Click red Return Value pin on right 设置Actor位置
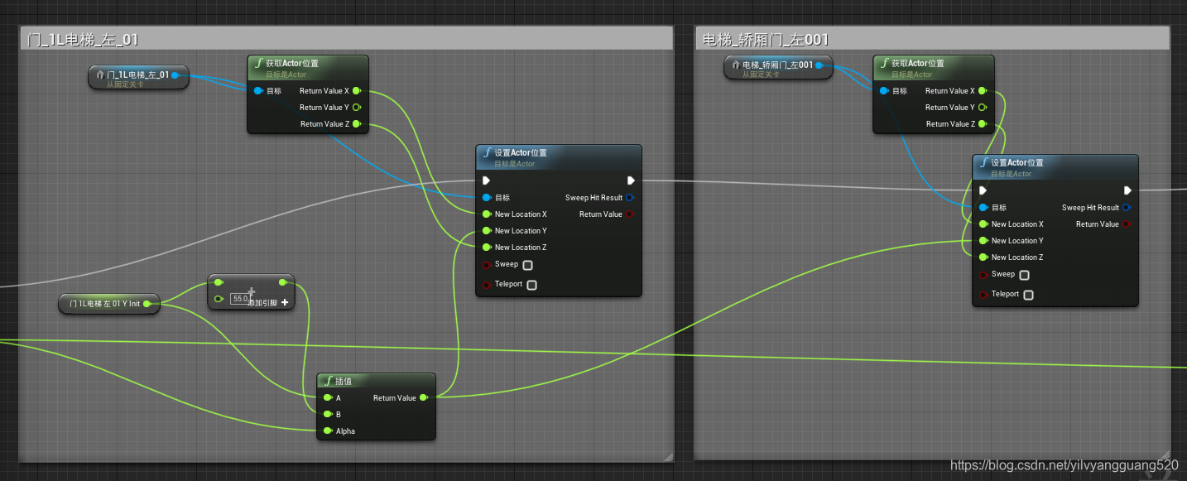The height and width of the screenshot is (481, 1187). point(1127,224)
